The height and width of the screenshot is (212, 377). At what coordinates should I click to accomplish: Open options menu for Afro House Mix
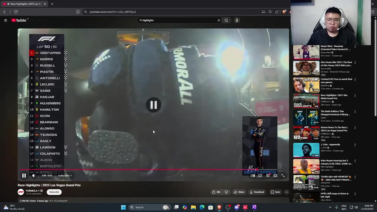coord(355,63)
